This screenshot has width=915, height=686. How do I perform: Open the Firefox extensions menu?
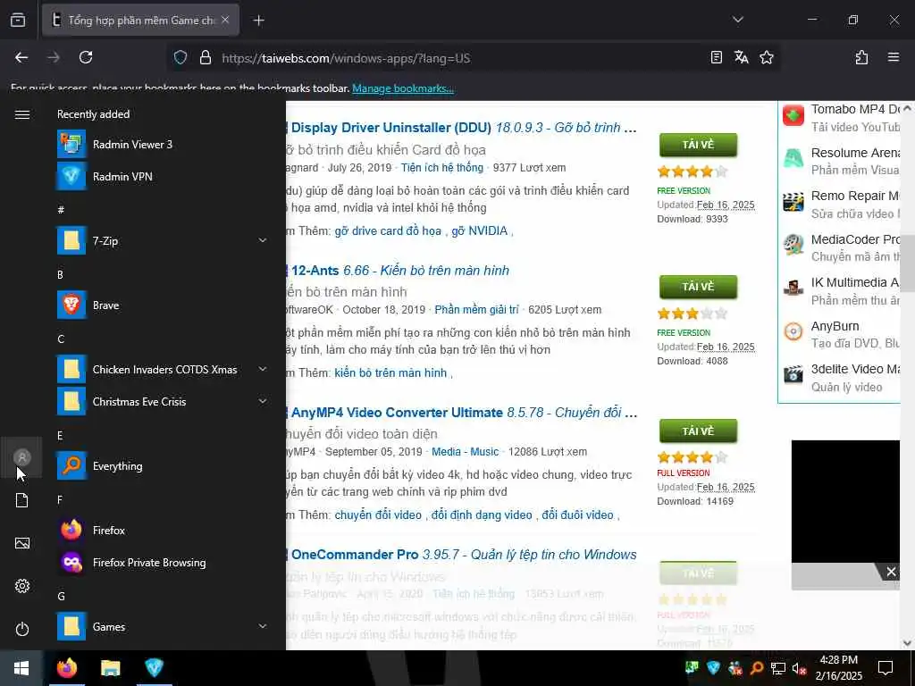[x=862, y=57]
